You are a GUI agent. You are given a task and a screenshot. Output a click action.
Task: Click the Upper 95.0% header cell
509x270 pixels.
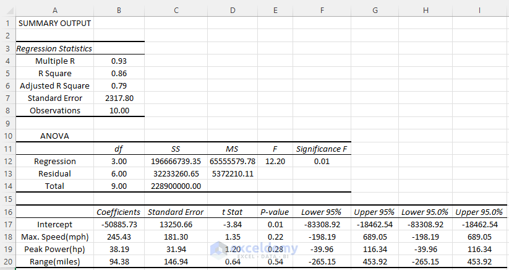pyautogui.click(x=479, y=212)
